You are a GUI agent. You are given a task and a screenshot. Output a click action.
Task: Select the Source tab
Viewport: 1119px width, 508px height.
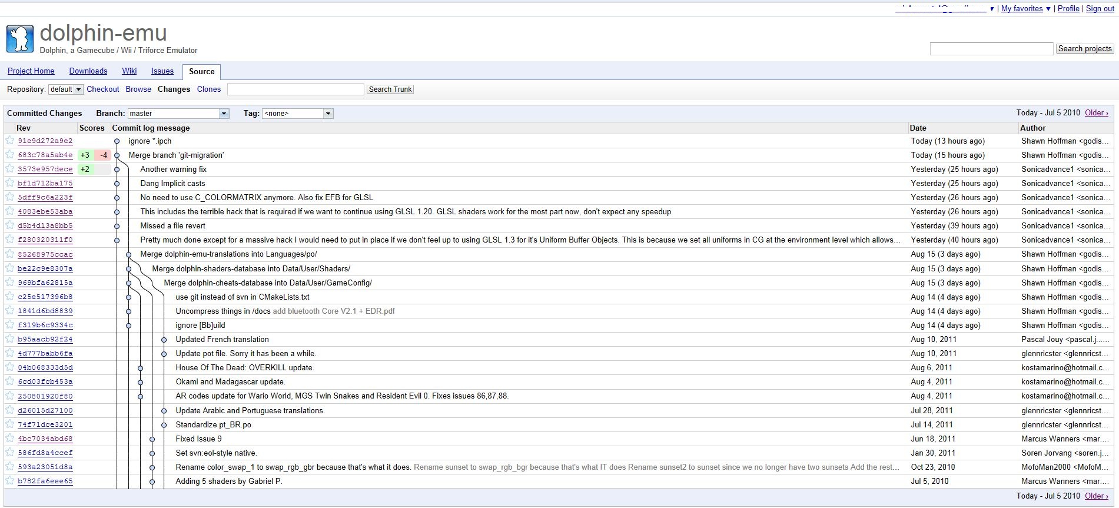click(x=202, y=72)
